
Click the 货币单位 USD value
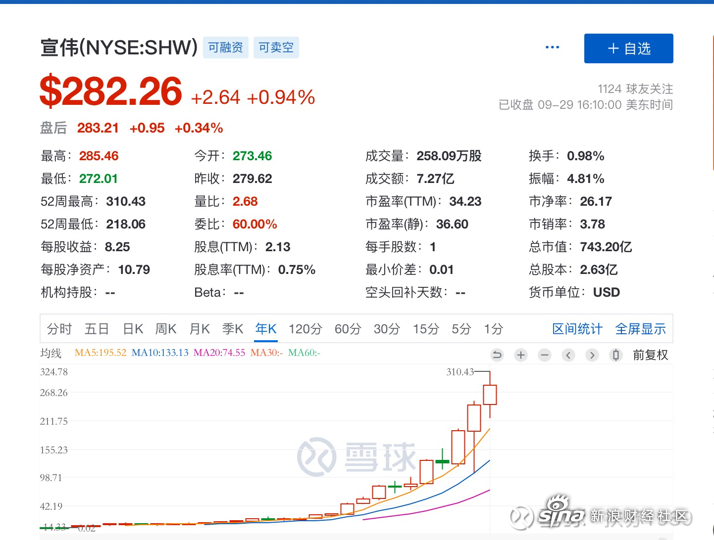[607, 292]
